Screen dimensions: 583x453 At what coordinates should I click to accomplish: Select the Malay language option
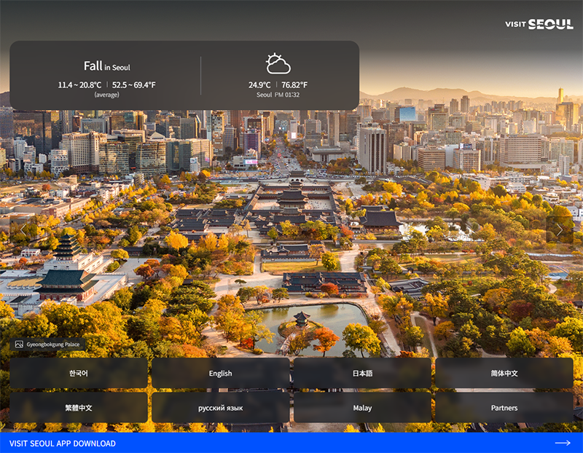click(362, 408)
